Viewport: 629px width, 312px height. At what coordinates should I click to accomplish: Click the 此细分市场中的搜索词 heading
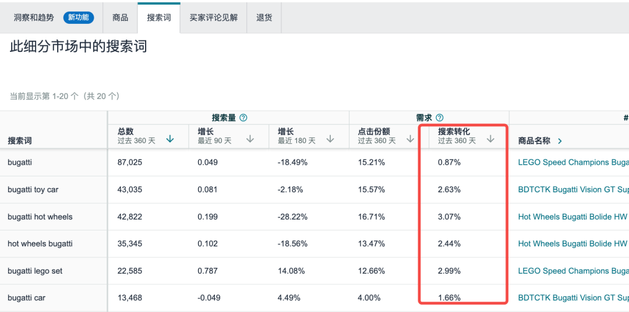pyautogui.click(x=79, y=47)
